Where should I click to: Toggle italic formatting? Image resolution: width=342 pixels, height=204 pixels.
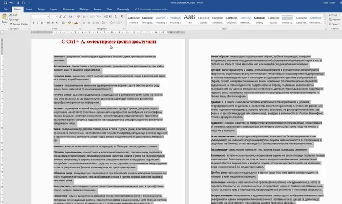[38, 23]
